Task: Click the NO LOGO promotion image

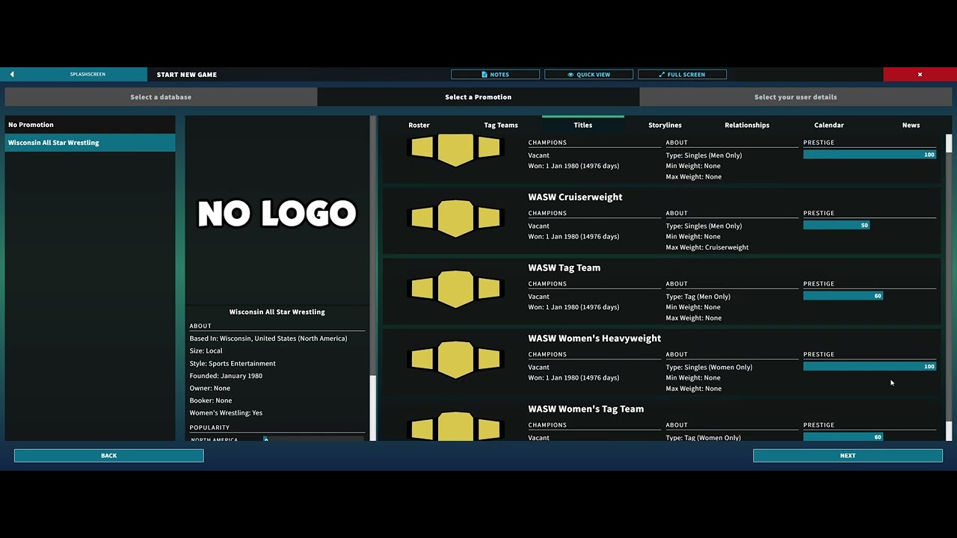Action: tap(277, 214)
